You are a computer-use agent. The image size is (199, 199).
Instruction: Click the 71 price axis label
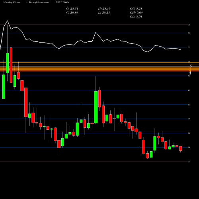point(189,25)
